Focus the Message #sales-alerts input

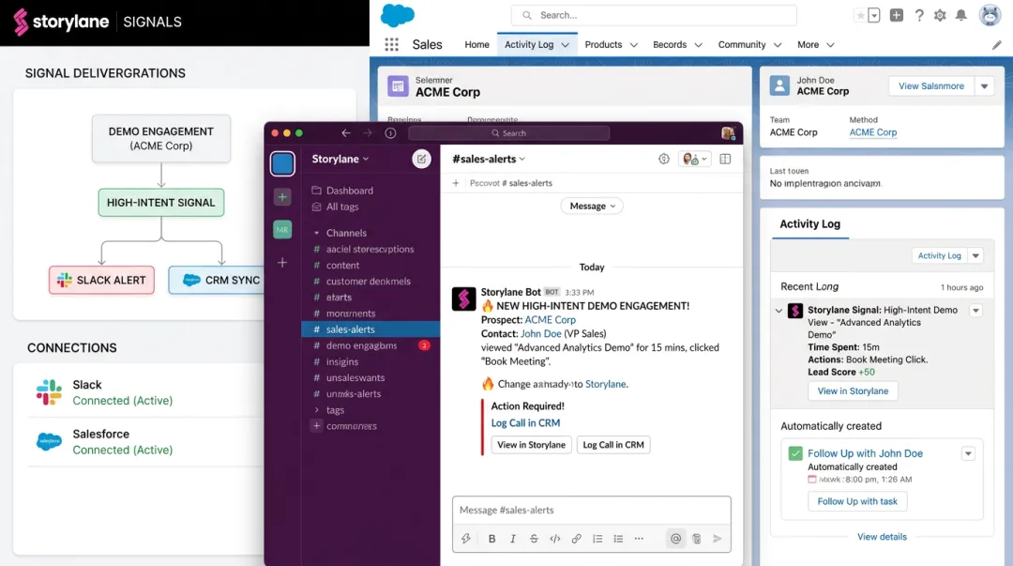[591, 511]
